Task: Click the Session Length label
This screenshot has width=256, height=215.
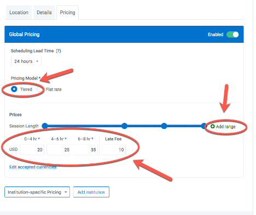Action: point(24,126)
